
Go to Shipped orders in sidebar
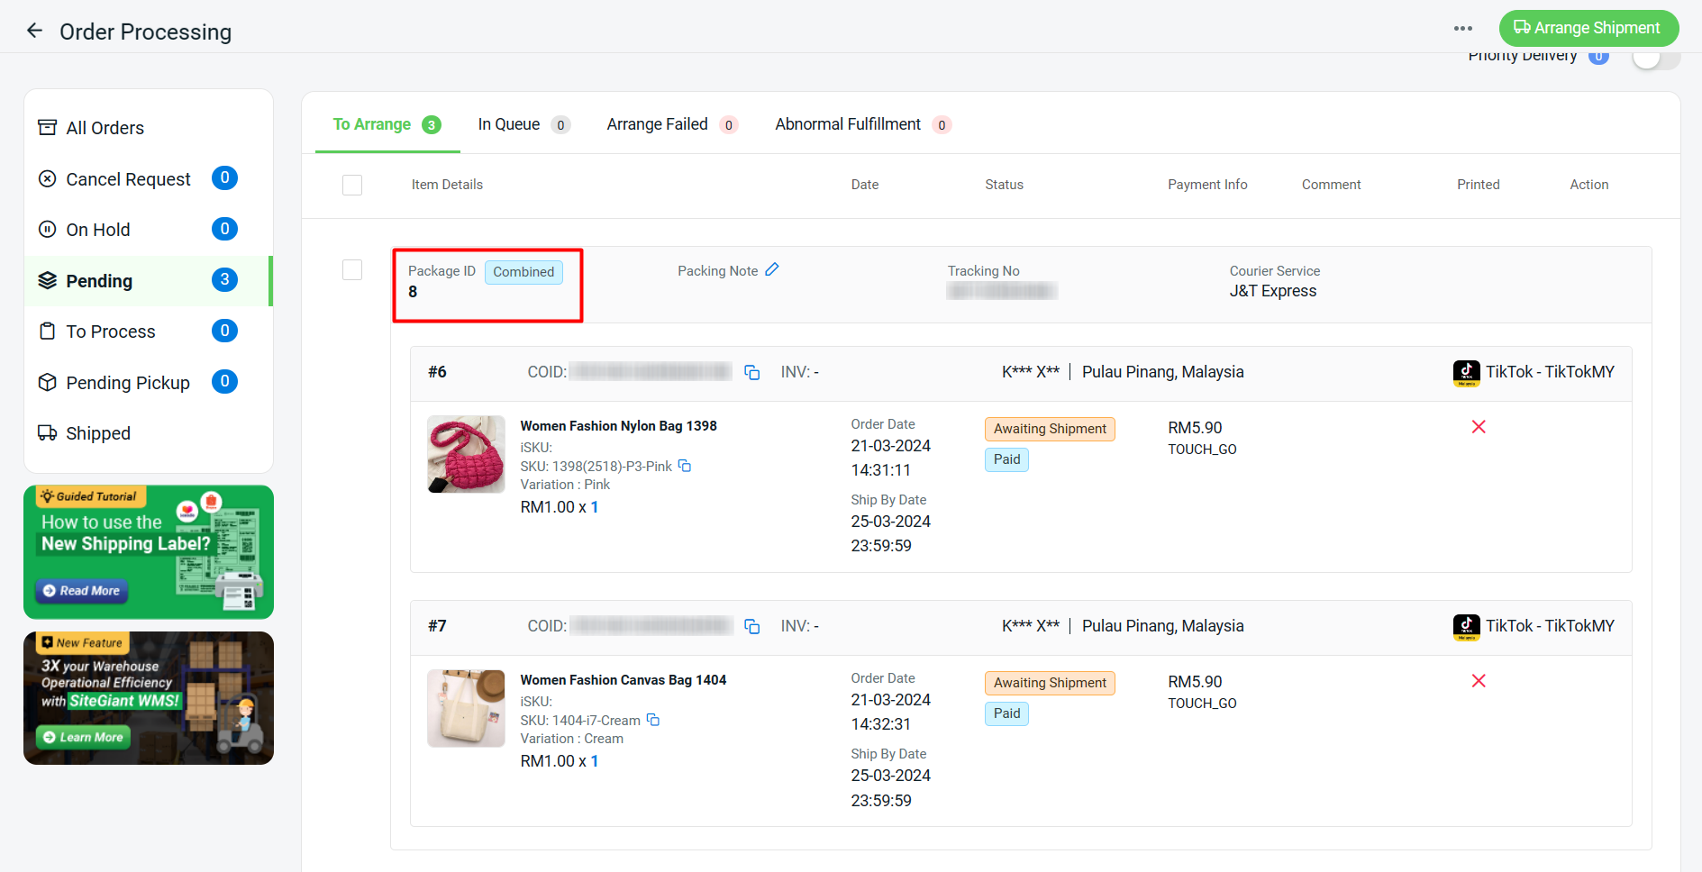97,433
